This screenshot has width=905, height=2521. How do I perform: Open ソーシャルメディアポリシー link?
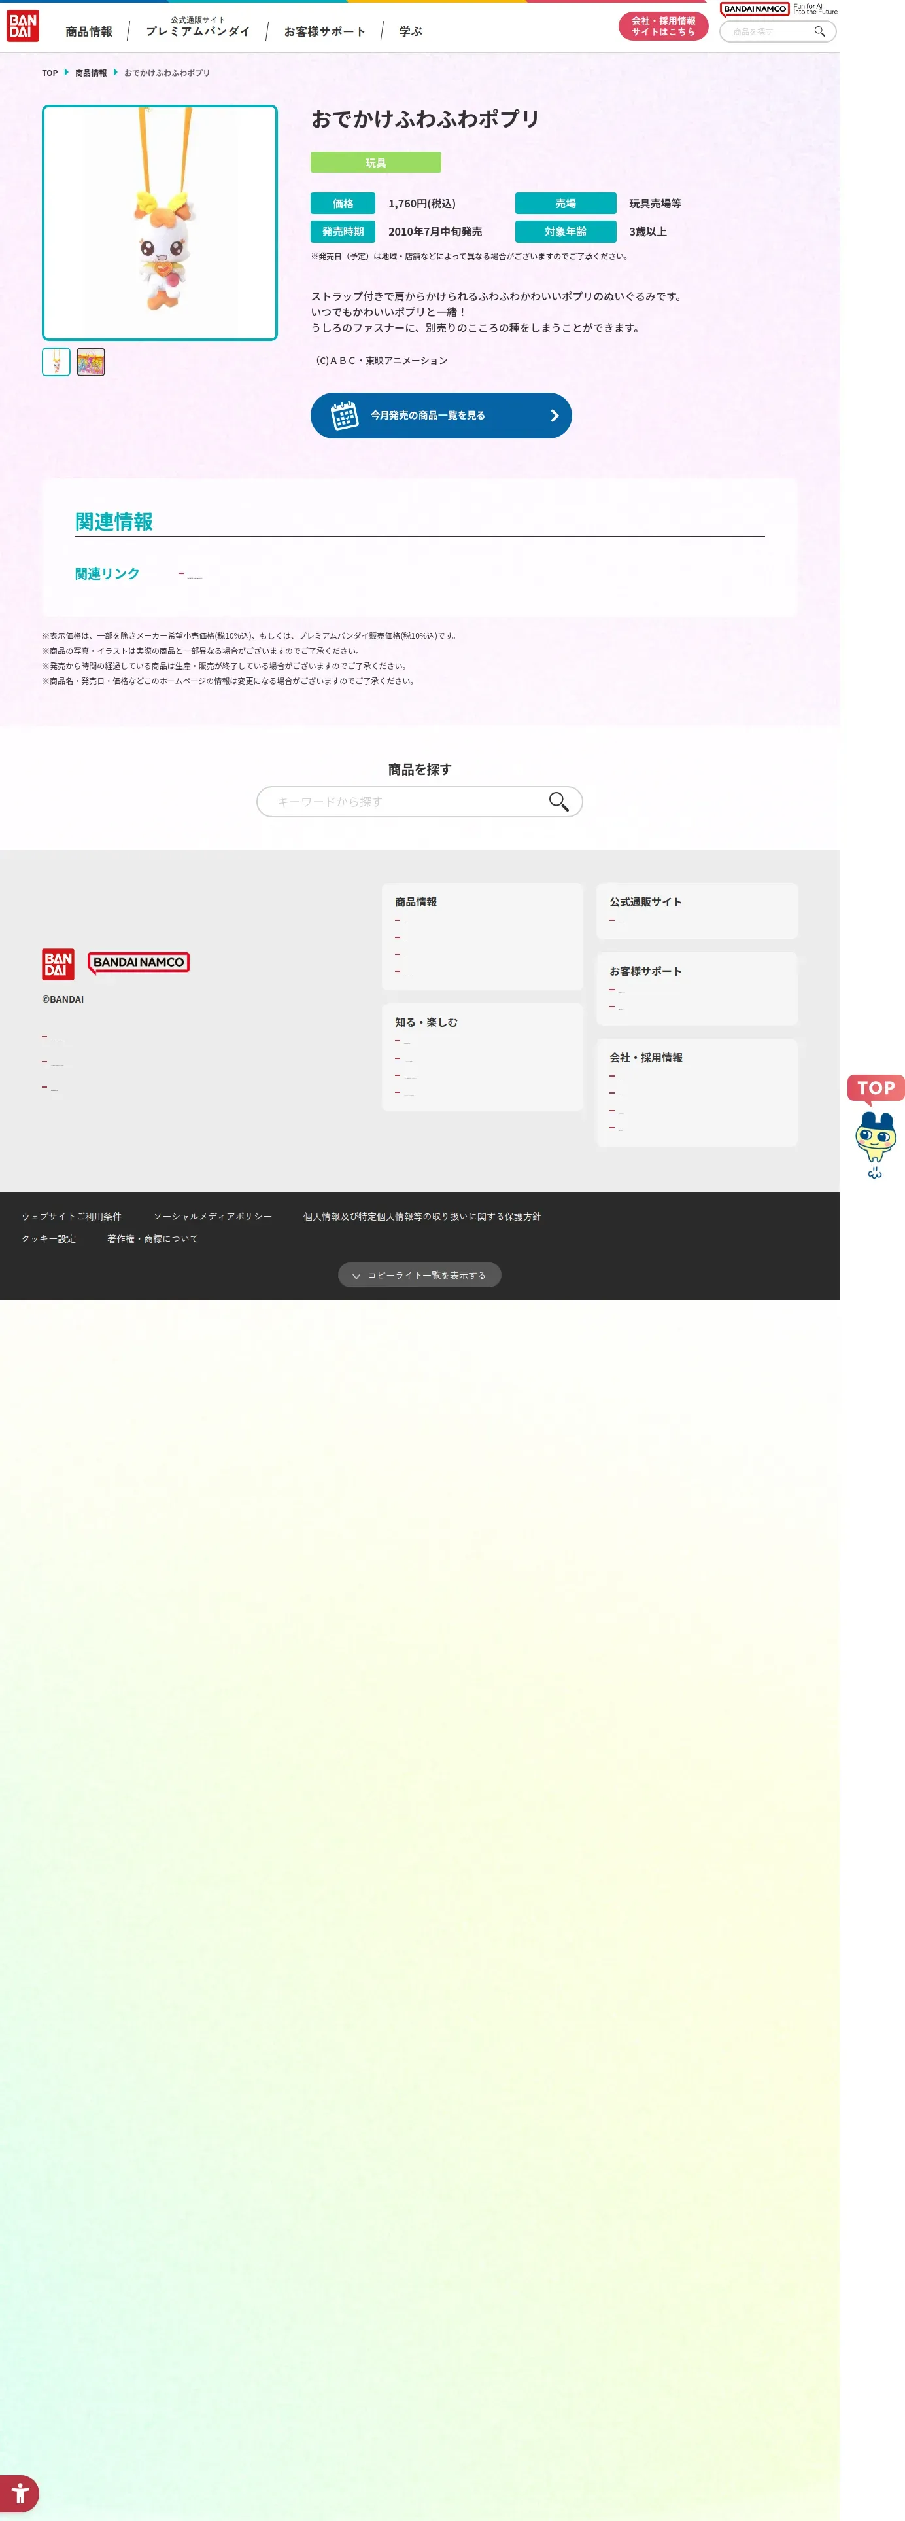(x=212, y=1217)
